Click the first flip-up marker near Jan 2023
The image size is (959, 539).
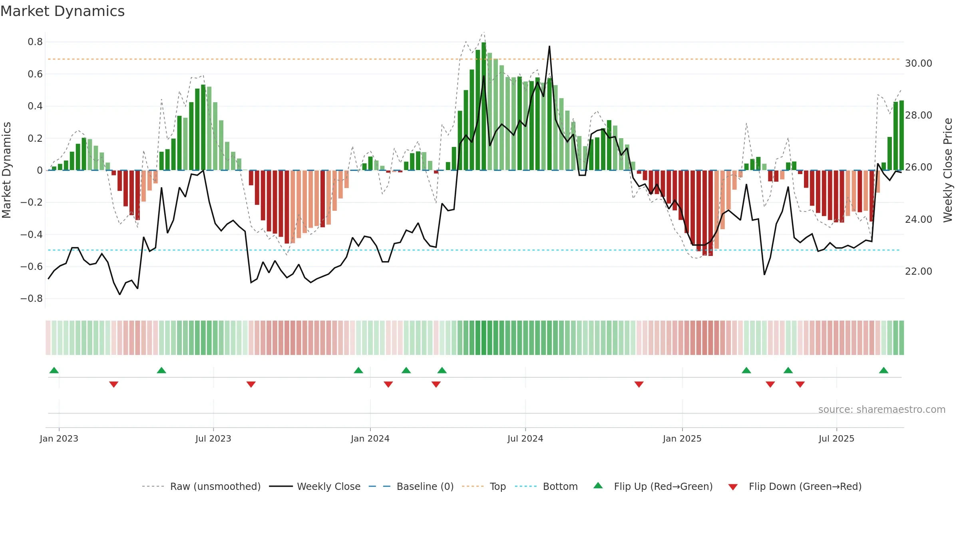coord(54,370)
